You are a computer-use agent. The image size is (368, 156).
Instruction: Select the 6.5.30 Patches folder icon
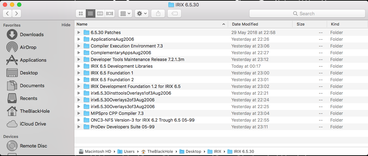tap(86, 33)
